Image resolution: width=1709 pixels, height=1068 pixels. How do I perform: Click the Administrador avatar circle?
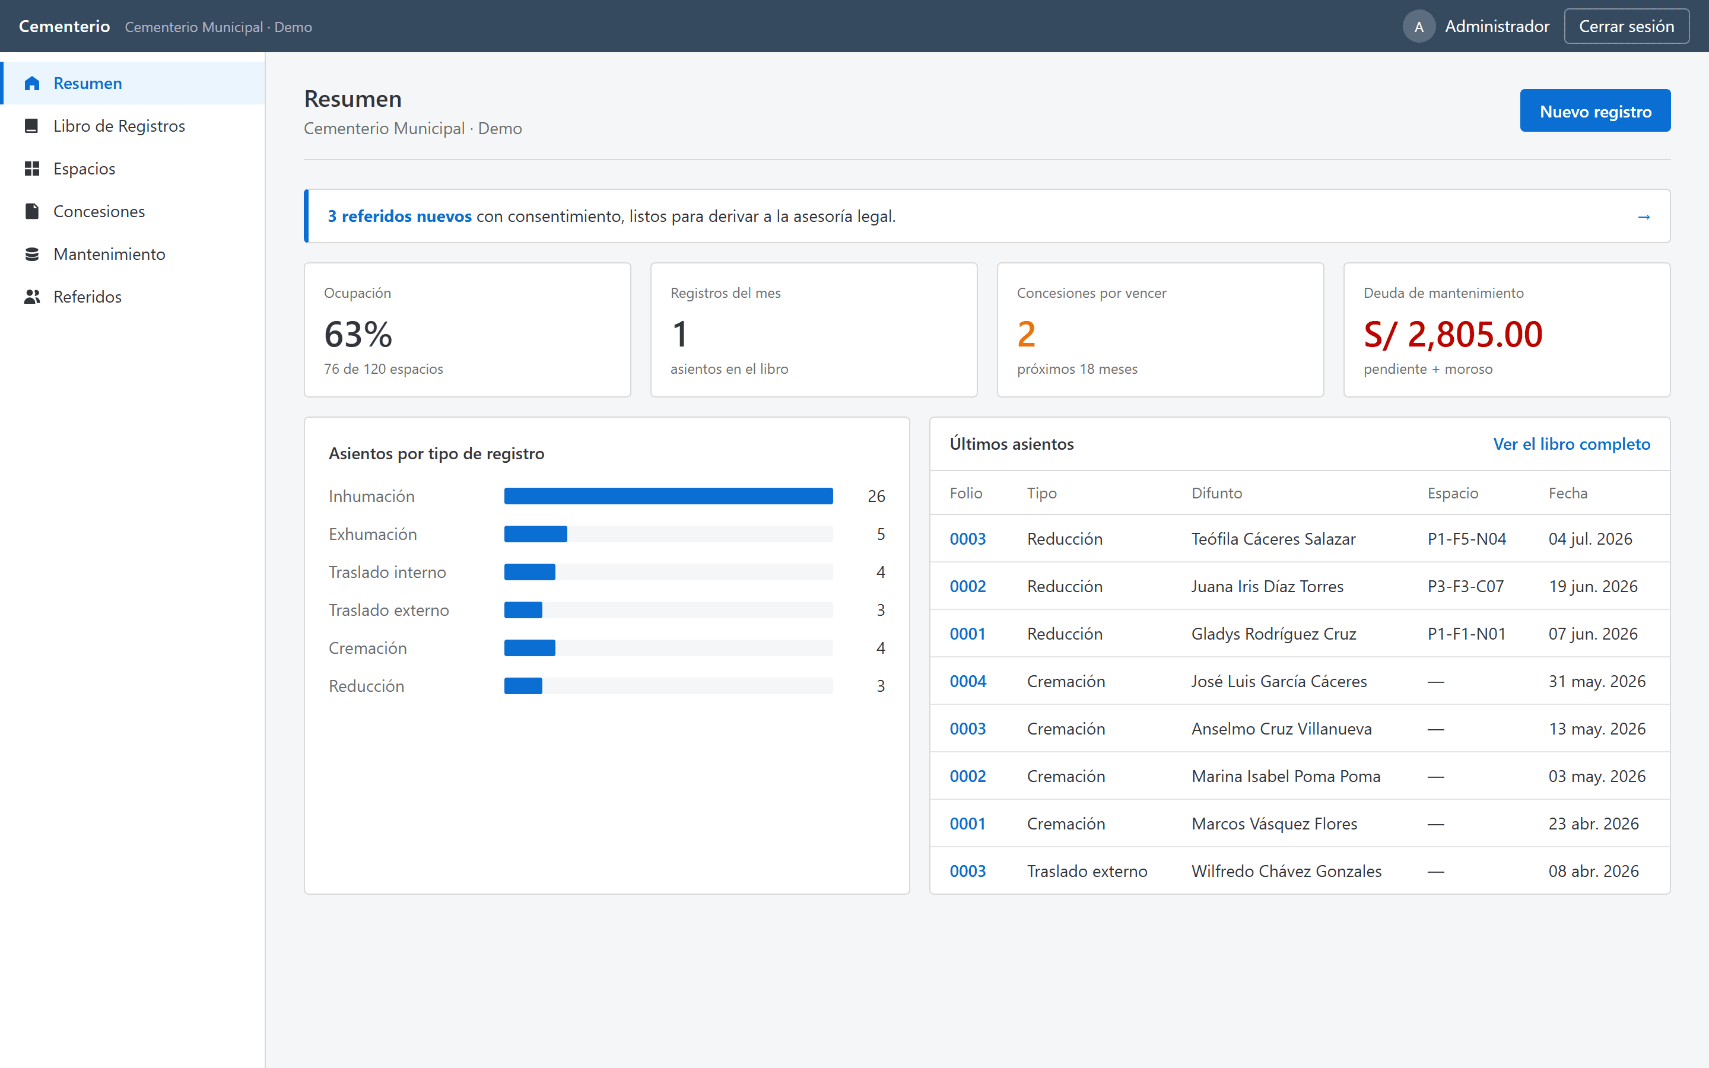(1419, 27)
